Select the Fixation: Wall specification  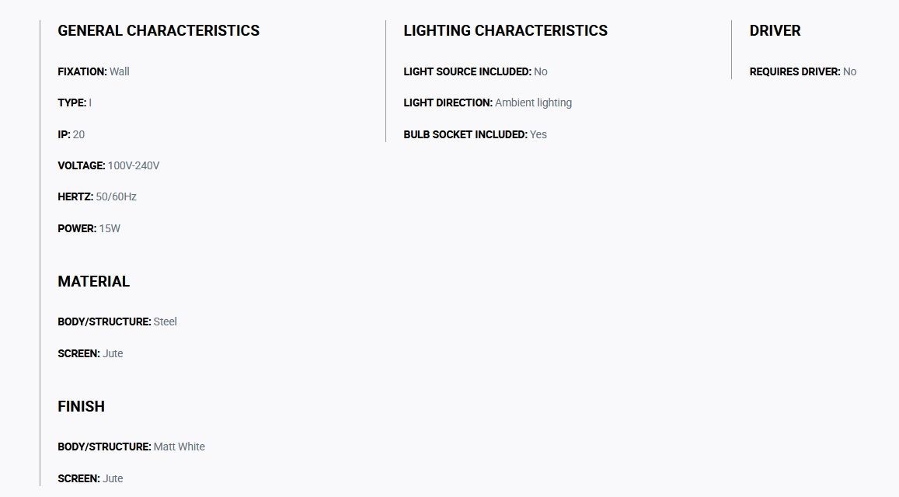point(93,71)
